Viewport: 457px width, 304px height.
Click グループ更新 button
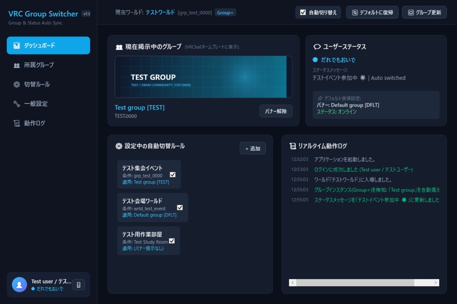point(424,12)
